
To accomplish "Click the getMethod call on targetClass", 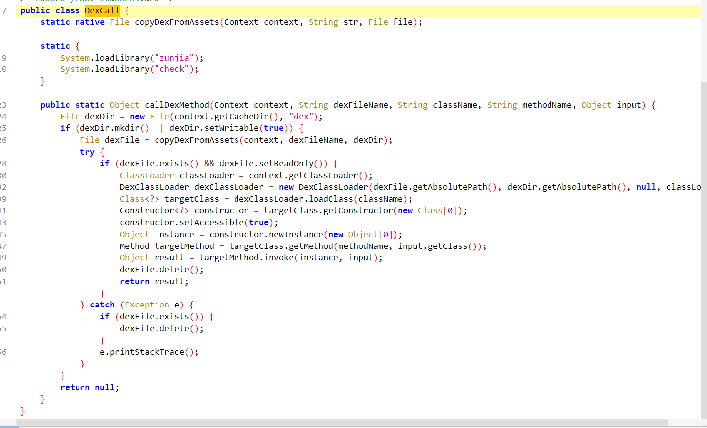I will tap(311, 246).
